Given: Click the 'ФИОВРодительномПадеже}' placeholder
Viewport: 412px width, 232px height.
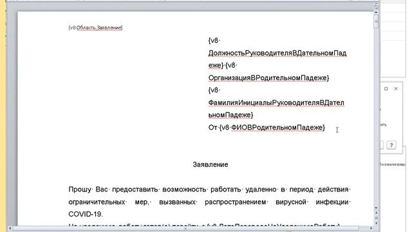Looking at the screenshot, I should 278,128.
